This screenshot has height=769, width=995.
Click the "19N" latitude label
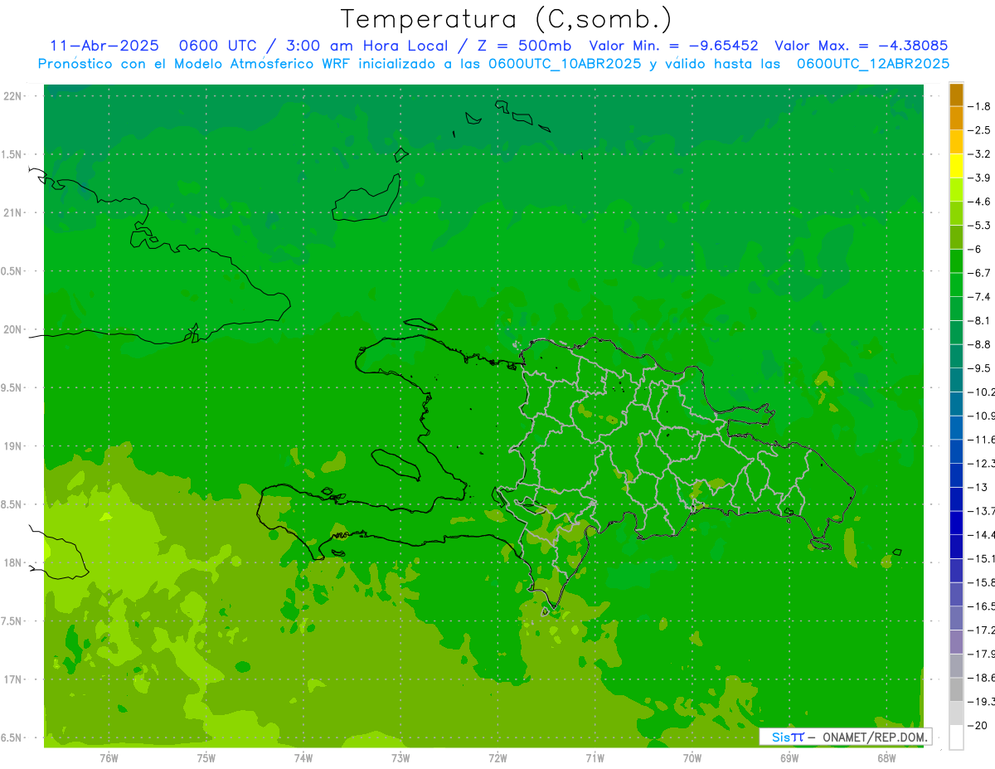(x=12, y=446)
